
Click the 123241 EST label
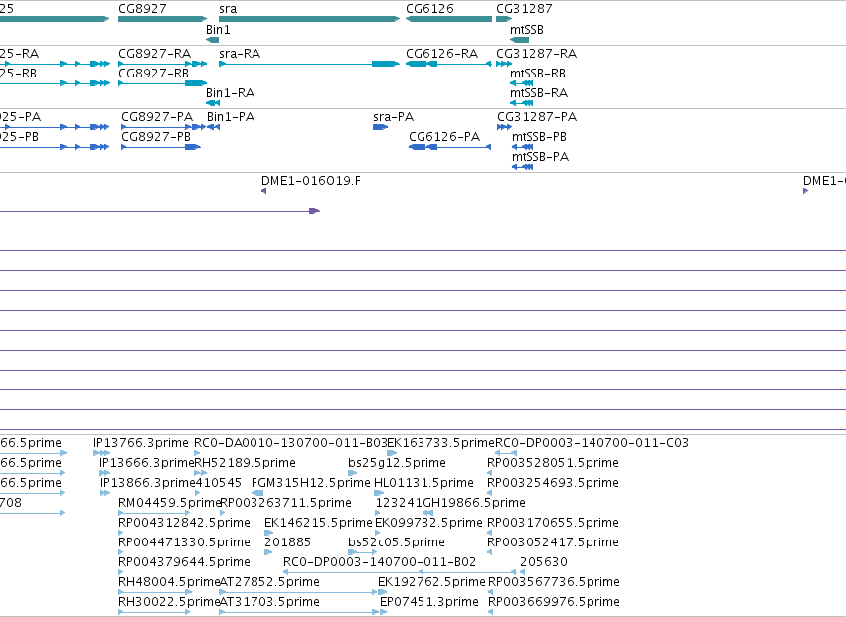400,503
